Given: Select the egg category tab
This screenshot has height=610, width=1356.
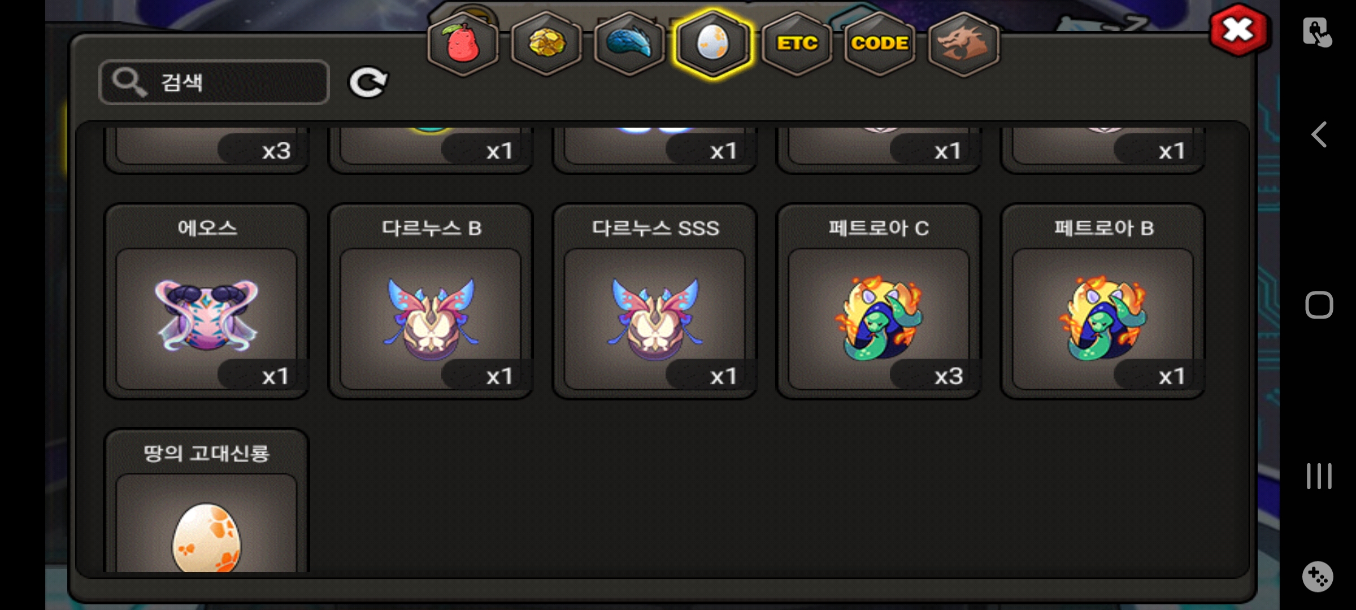Looking at the screenshot, I should [713, 44].
